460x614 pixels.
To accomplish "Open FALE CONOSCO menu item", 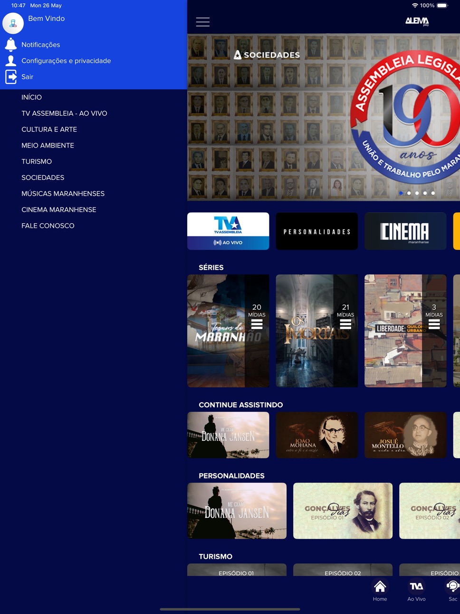I will pos(48,226).
